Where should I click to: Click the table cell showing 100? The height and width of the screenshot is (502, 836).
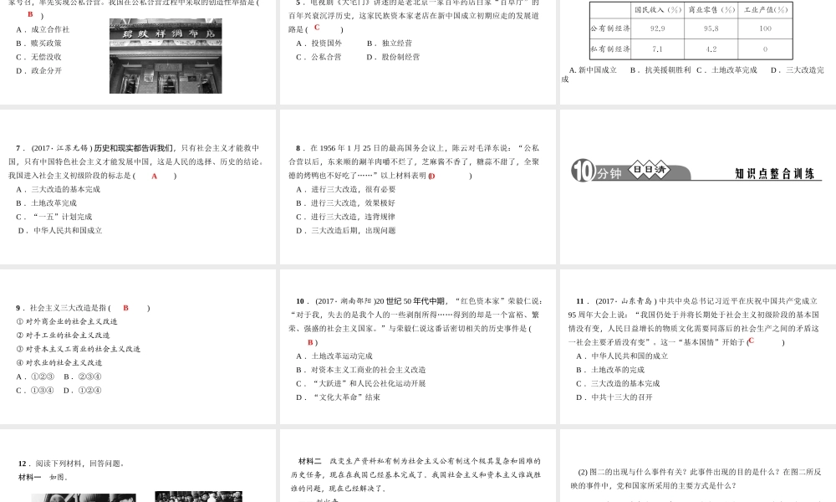tap(766, 28)
